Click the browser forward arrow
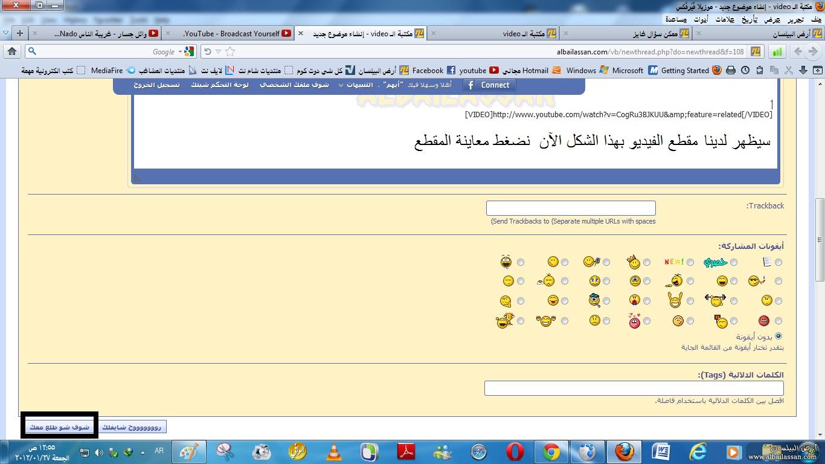Image resolution: width=825 pixels, height=464 pixels. pos(798,52)
